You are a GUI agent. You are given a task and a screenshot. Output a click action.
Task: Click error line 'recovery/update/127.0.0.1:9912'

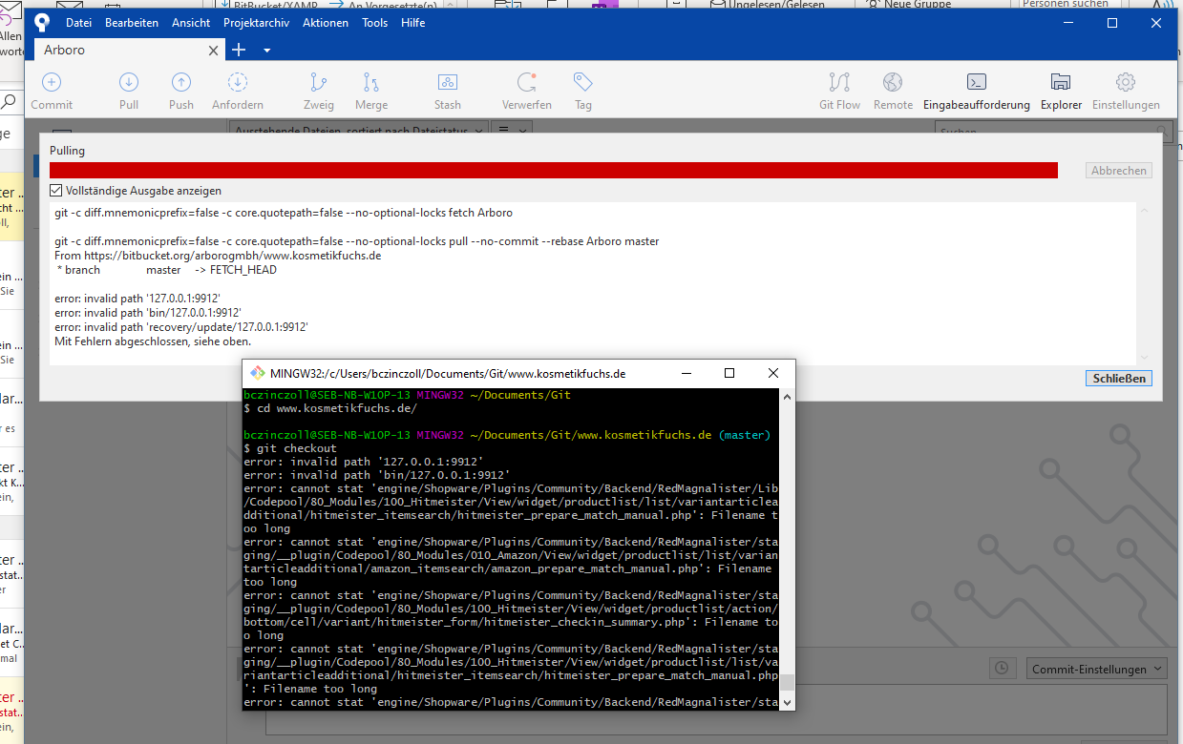coord(181,326)
